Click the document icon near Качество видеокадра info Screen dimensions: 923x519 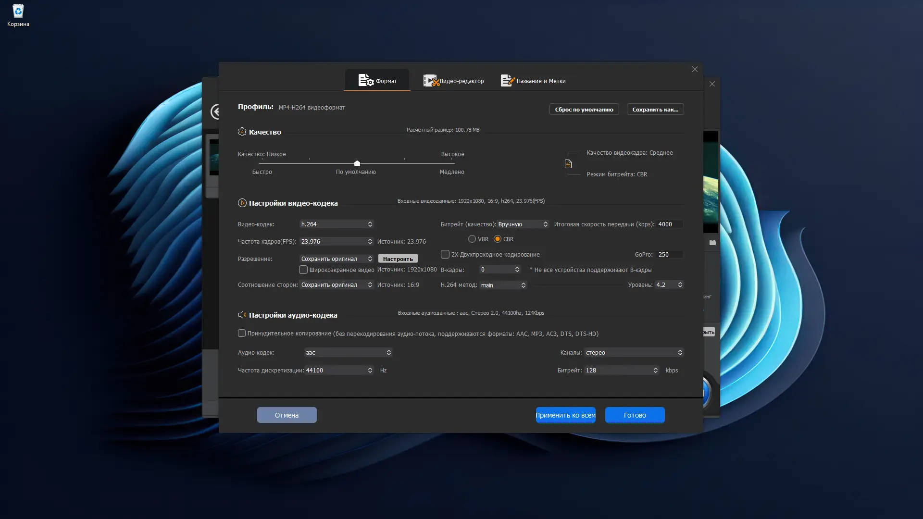569,163
